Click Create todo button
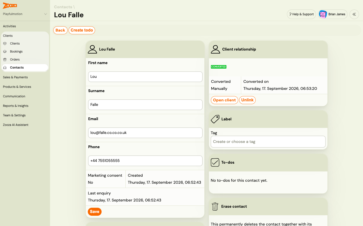This screenshot has height=226, width=363. pos(82,30)
